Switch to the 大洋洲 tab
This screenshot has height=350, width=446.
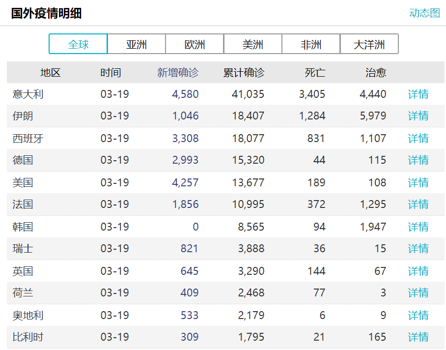369,44
